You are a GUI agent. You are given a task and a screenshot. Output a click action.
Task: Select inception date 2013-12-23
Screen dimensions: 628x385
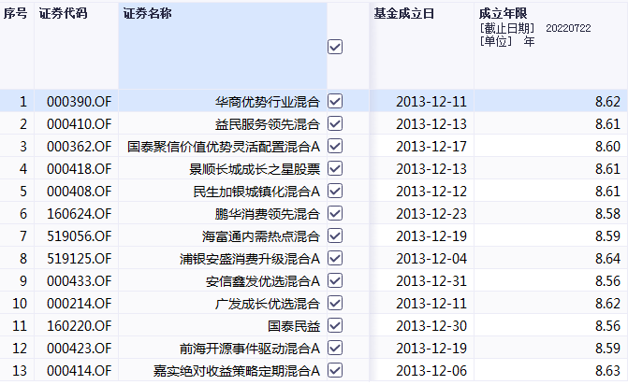[x=431, y=213]
